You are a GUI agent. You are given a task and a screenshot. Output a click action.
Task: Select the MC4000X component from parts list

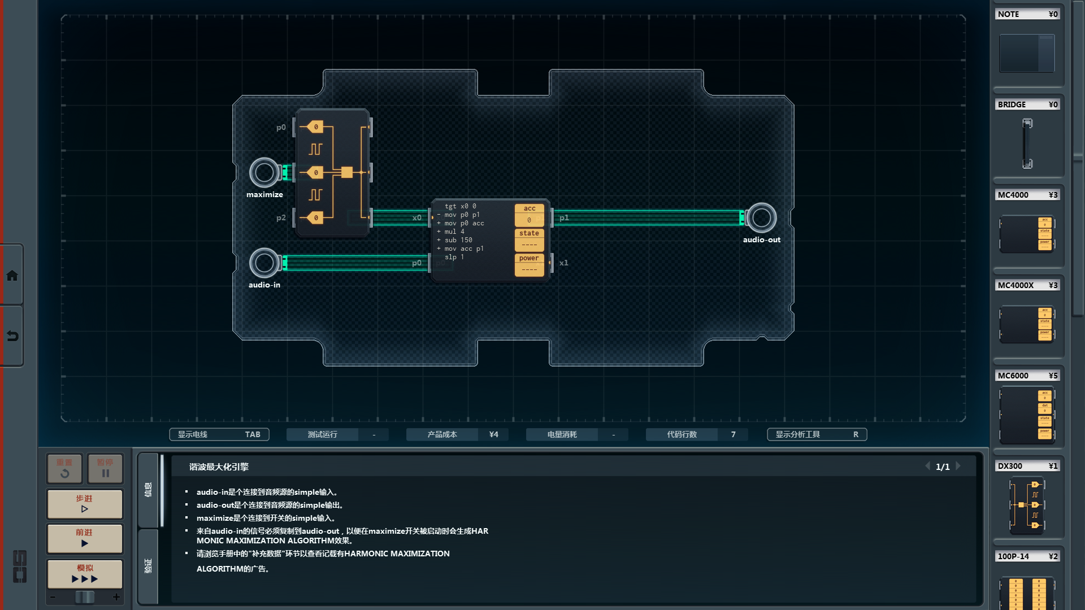click(1027, 324)
